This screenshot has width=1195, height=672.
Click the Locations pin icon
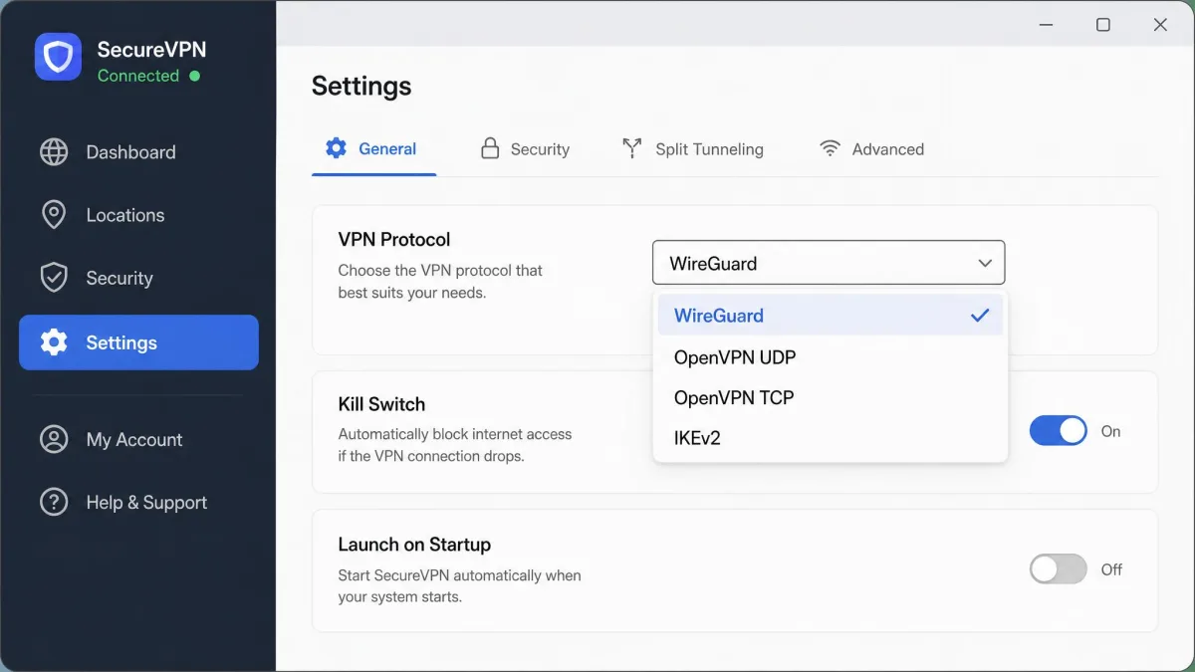(x=54, y=215)
